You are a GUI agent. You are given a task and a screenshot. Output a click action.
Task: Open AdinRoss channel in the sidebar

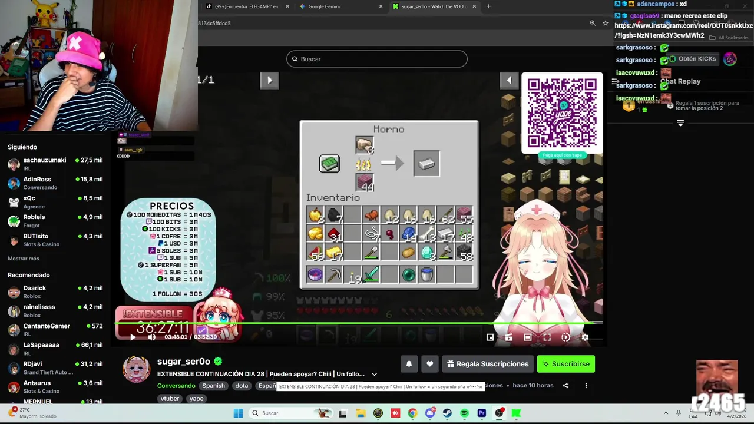pyautogui.click(x=55, y=183)
